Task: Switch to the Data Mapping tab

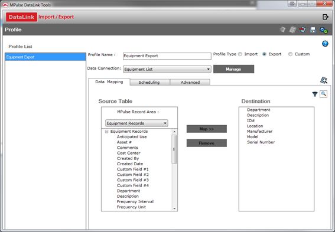Action: [x=109, y=81]
